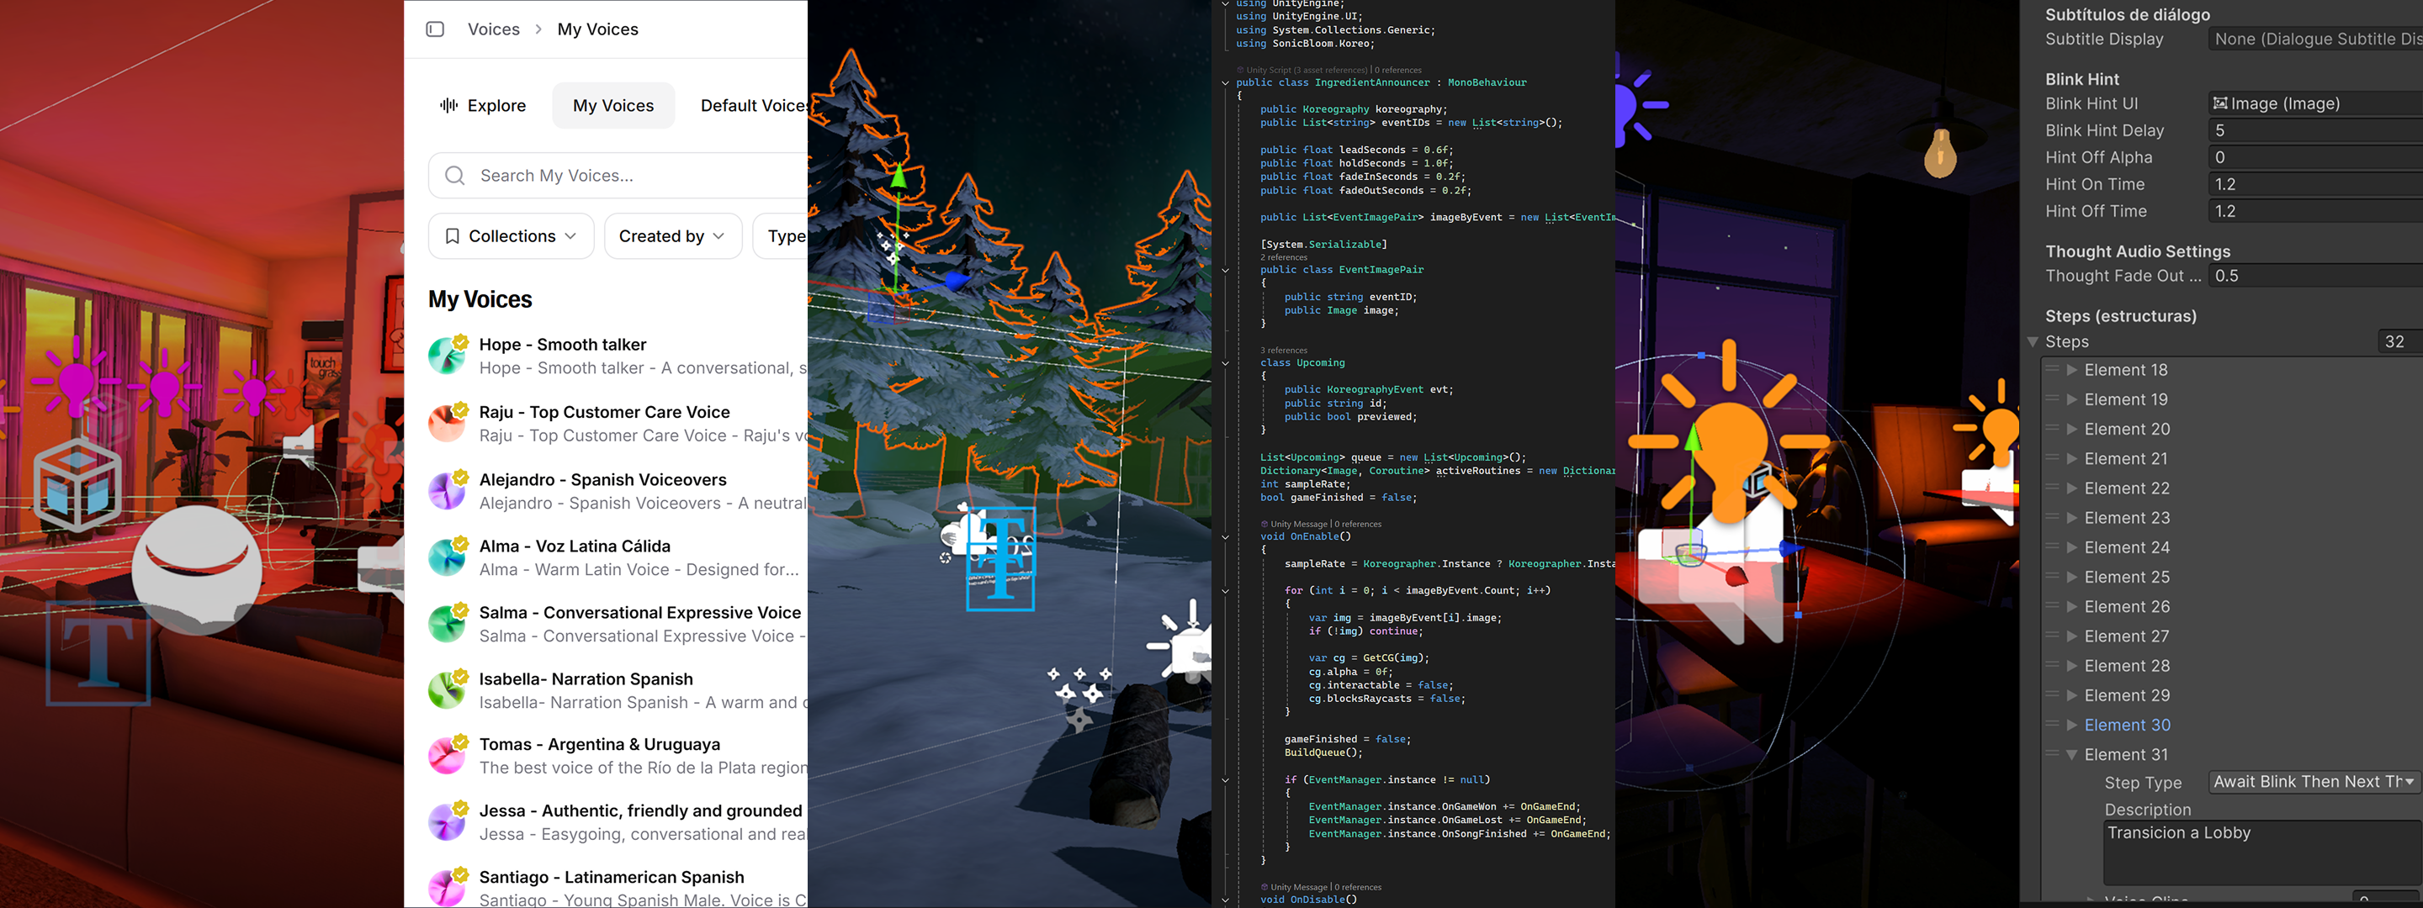Expand Element 30 in Steps list
2423x908 pixels.
pyautogui.click(x=2071, y=725)
